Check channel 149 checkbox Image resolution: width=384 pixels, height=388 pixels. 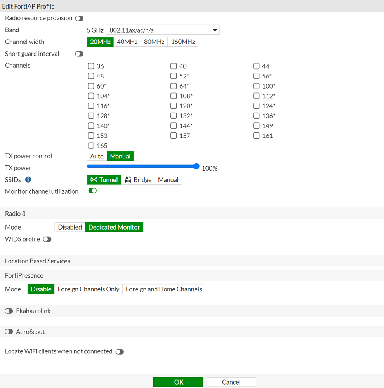(x=256, y=126)
